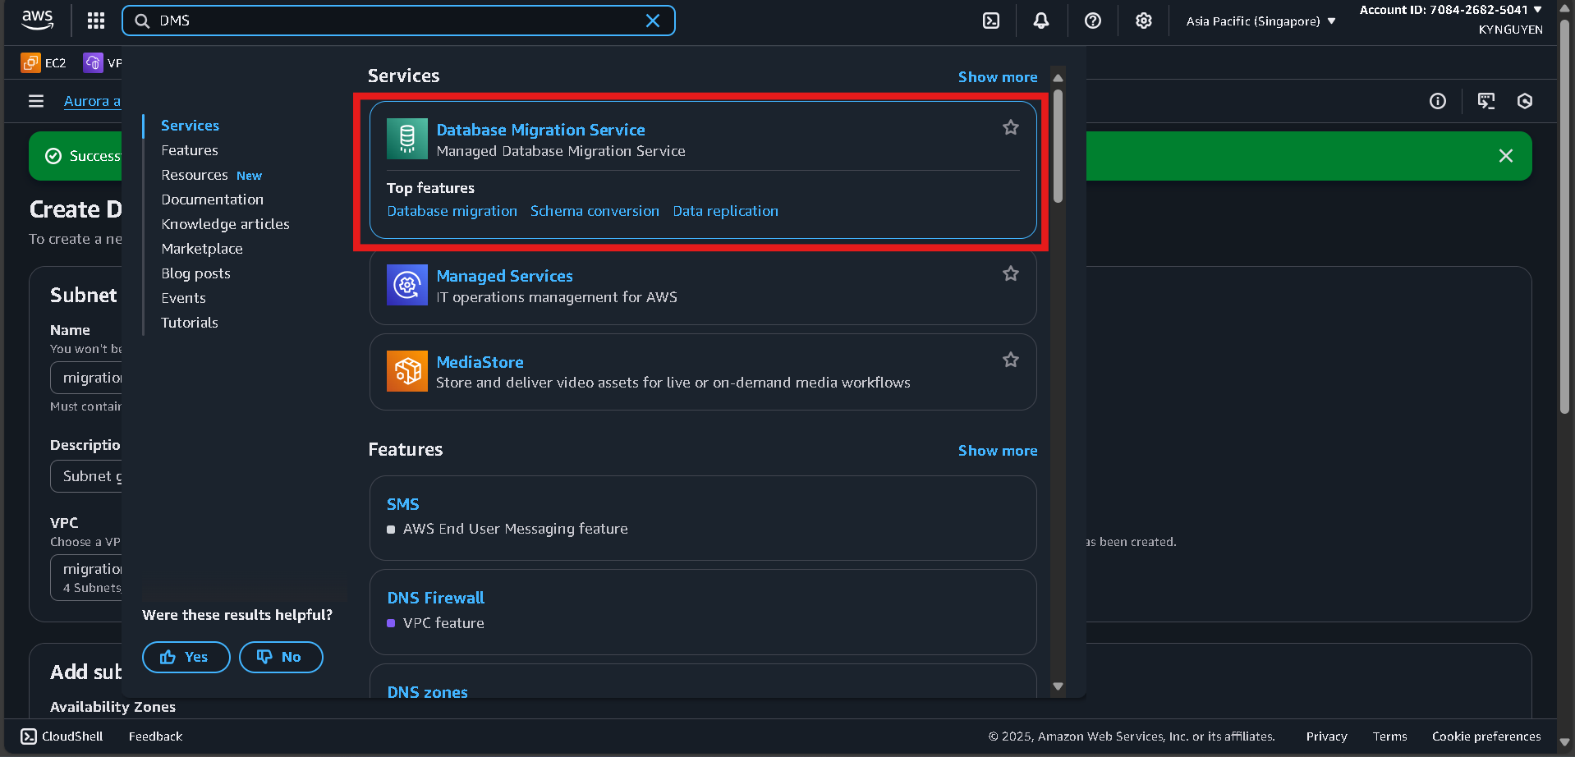Open the apps grid services menu
1575x757 pixels.
95,21
